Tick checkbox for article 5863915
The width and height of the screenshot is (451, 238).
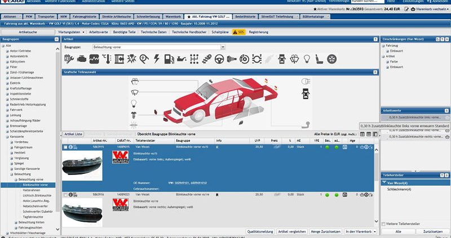click(x=65, y=147)
